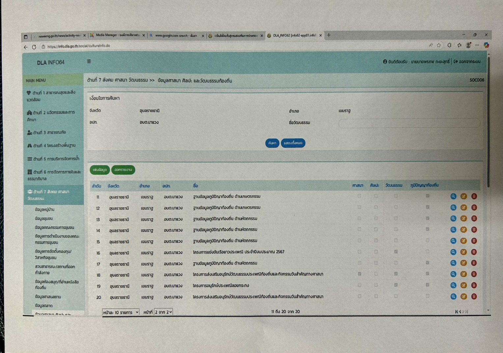Click the magnifier view icon in row 11
The height and width of the screenshot is (353, 503).
tap(453, 196)
